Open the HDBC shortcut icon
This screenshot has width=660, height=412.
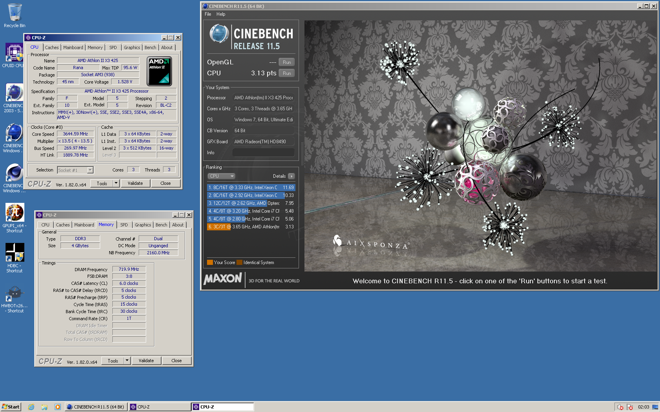pos(15,258)
